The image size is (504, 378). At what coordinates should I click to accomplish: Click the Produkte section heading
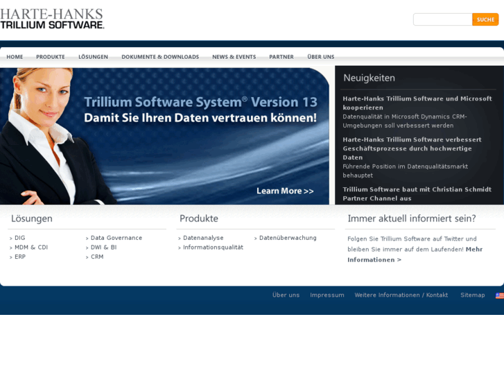click(x=199, y=218)
